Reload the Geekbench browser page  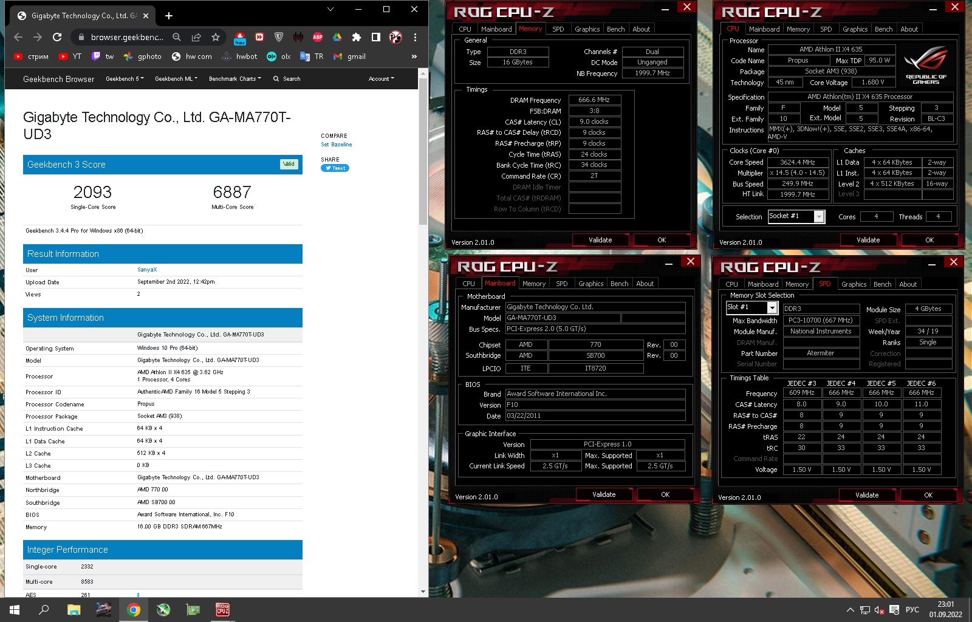57,37
